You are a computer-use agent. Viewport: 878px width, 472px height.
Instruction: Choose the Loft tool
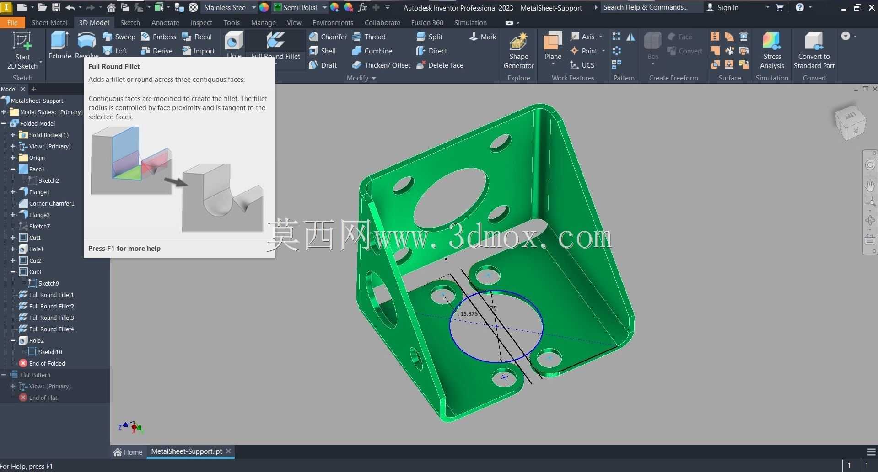(x=115, y=51)
